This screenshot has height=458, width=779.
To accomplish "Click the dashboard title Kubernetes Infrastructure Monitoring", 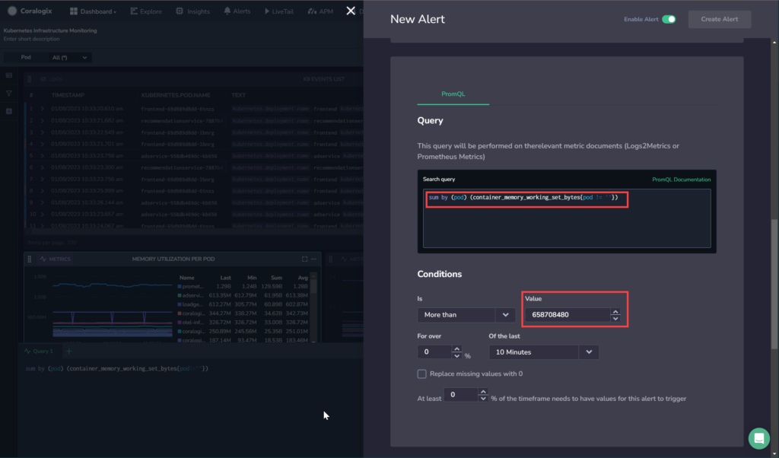I will pos(50,30).
